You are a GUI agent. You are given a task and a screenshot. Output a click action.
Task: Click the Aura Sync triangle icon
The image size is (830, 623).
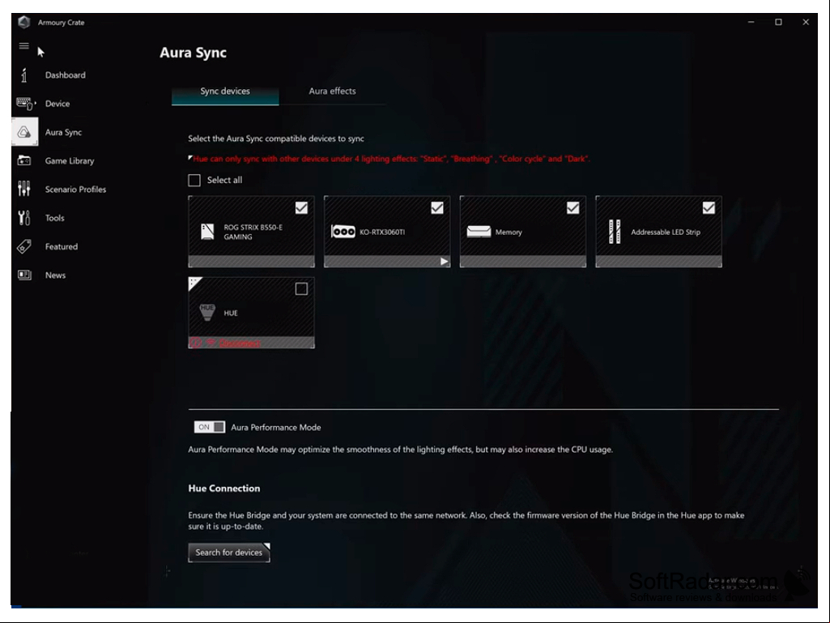[x=24, y=132]
